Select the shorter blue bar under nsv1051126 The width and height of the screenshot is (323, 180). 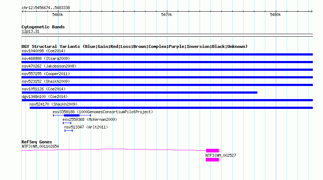[x=139, y=93]
